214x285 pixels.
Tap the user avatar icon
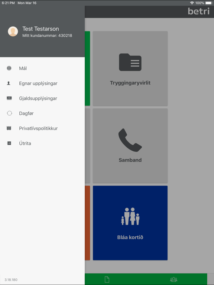point(13,32)
